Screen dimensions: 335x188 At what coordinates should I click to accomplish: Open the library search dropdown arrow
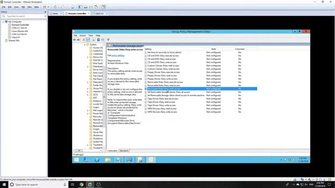(45, 16)
